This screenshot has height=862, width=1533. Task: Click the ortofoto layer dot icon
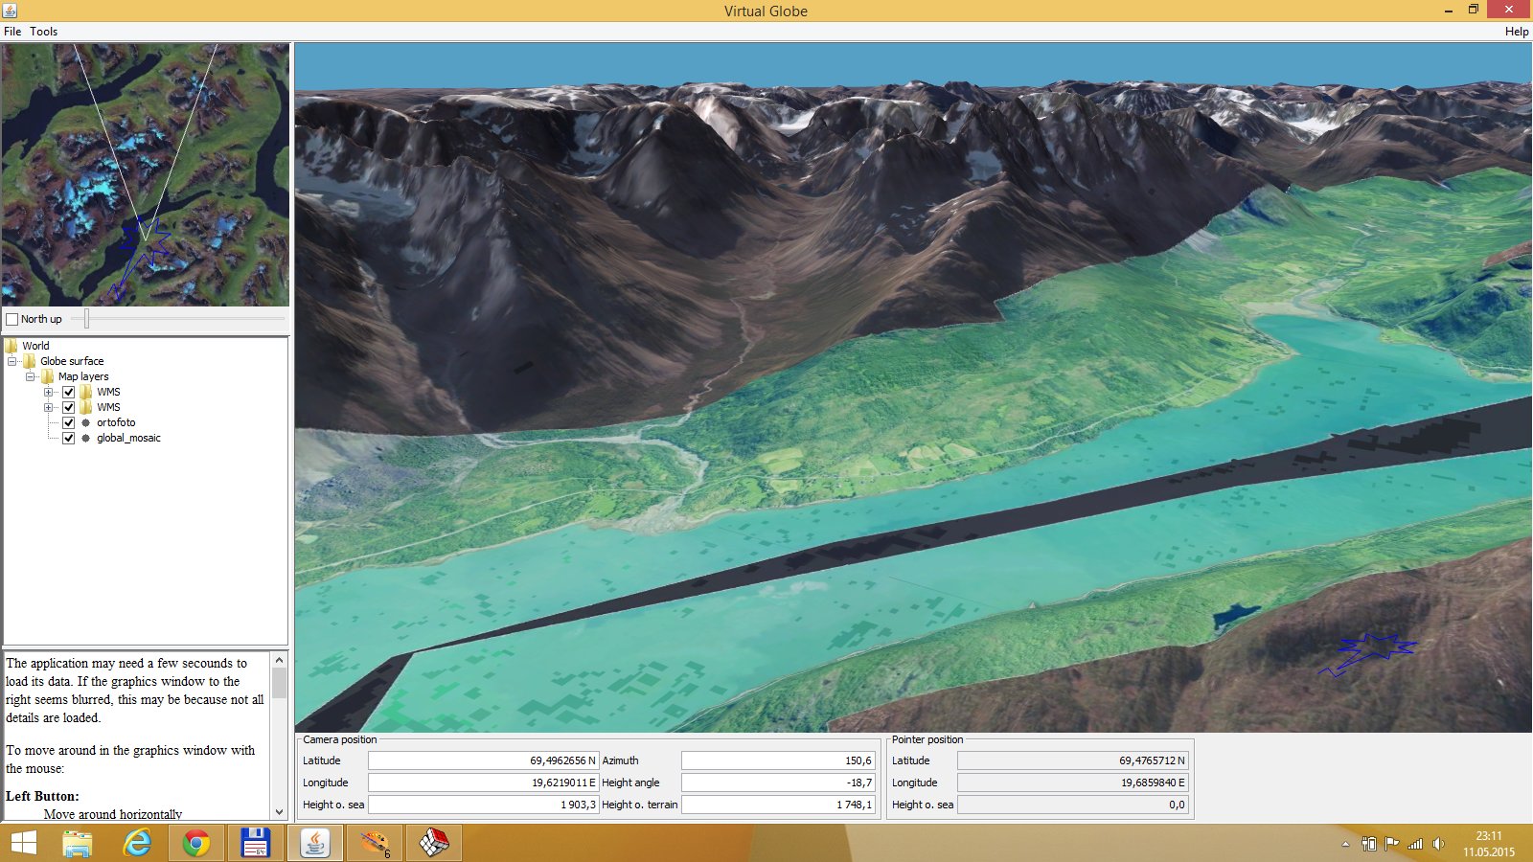click(86, 422)
